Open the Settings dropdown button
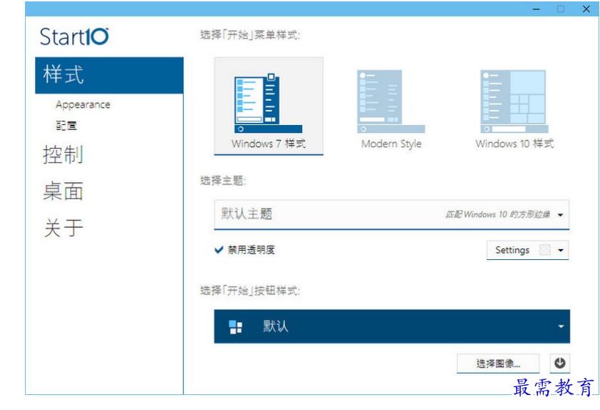600x410 pixels. [528, 250]
